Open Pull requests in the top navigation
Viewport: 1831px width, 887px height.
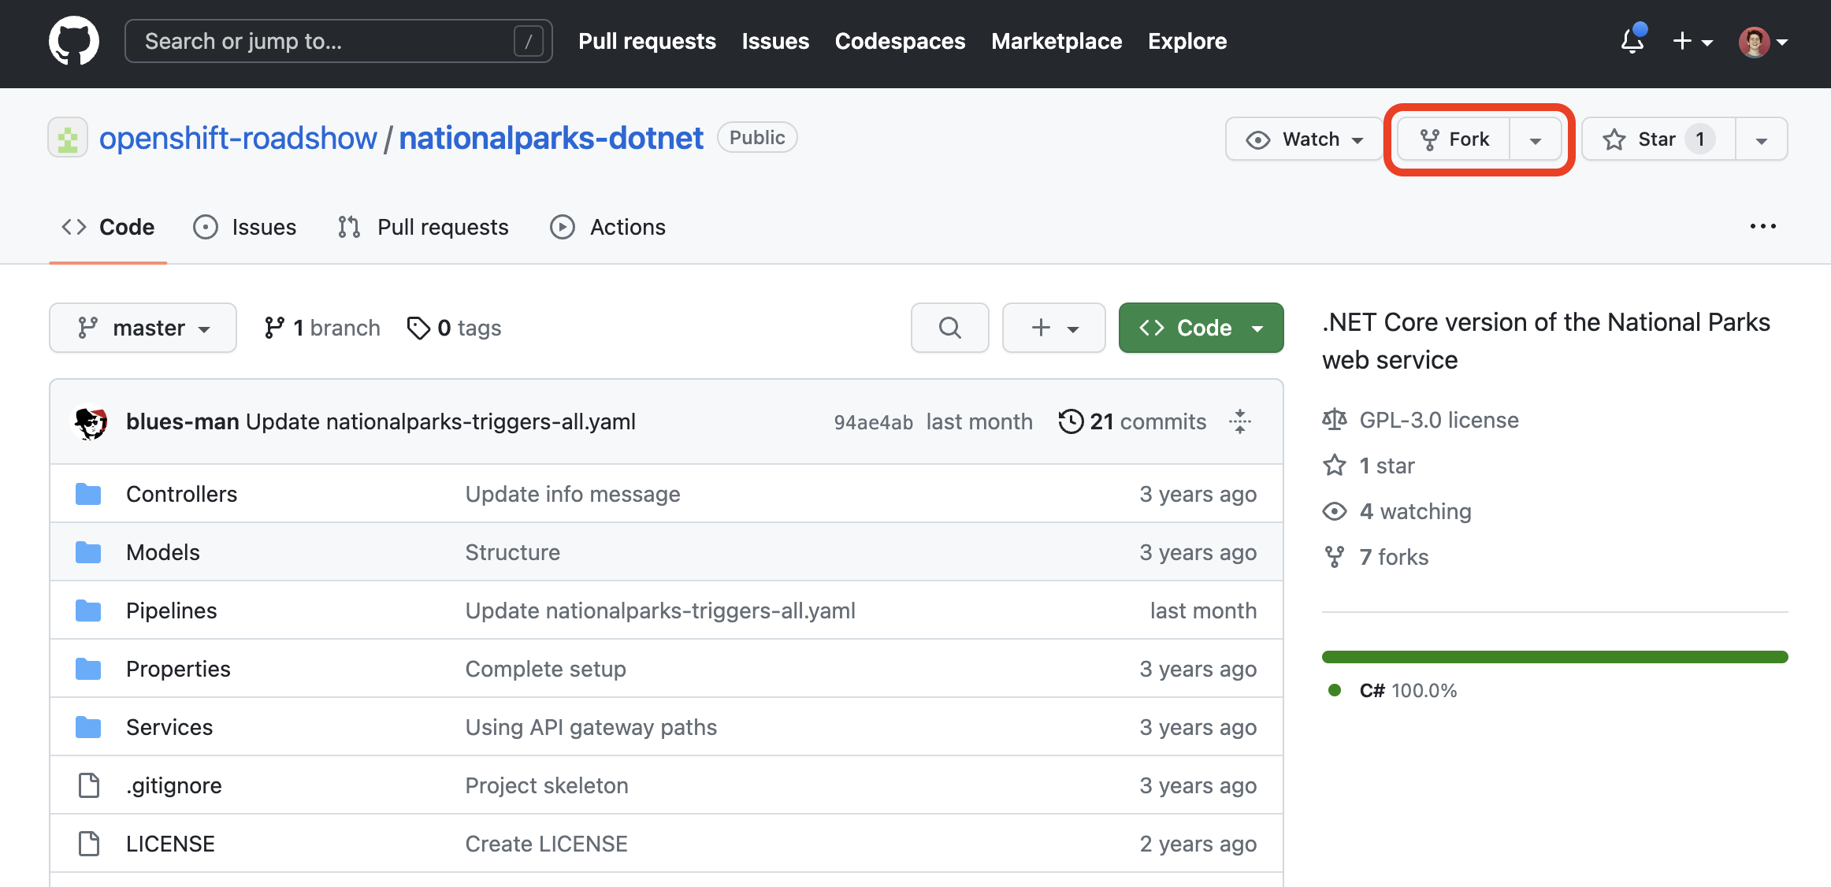pyautogui.click(x=647, y=41)
